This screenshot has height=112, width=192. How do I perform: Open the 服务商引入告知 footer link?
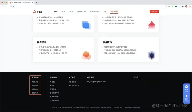pos(74,85)
